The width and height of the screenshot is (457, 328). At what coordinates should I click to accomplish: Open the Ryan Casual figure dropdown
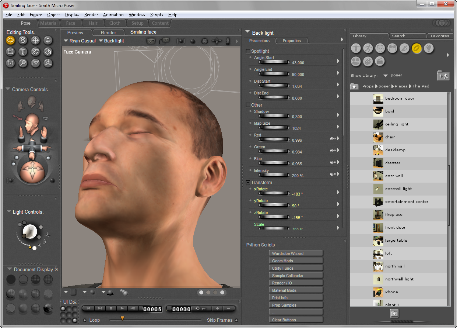80,41
